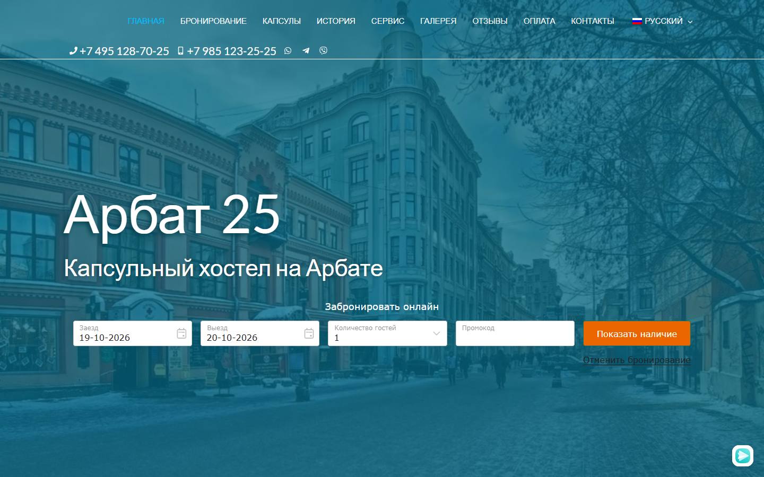
Task: Click the Забронировать онлайн label
Action: [382, 306]
